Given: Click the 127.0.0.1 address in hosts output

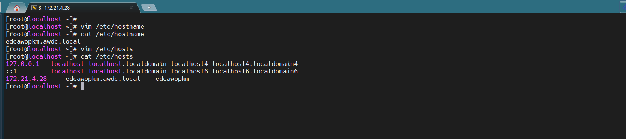Looking at the screenshot, I should click(x=22, y=64).
